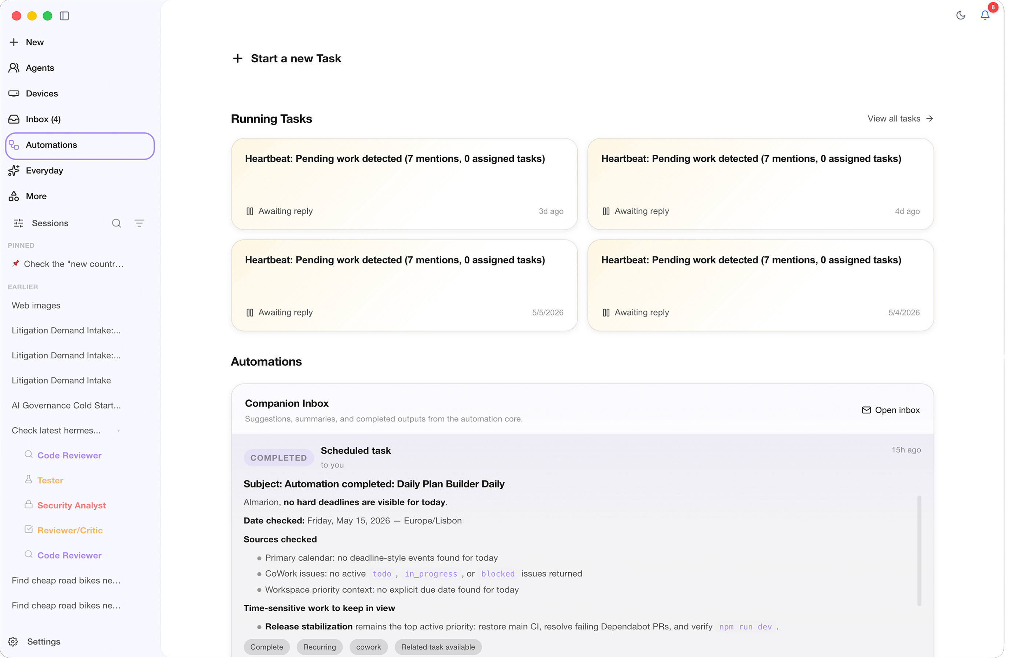The height and width of the screenshot is (658, 1019).
Task: Click New in the sidebar
Action: [34, 42]
